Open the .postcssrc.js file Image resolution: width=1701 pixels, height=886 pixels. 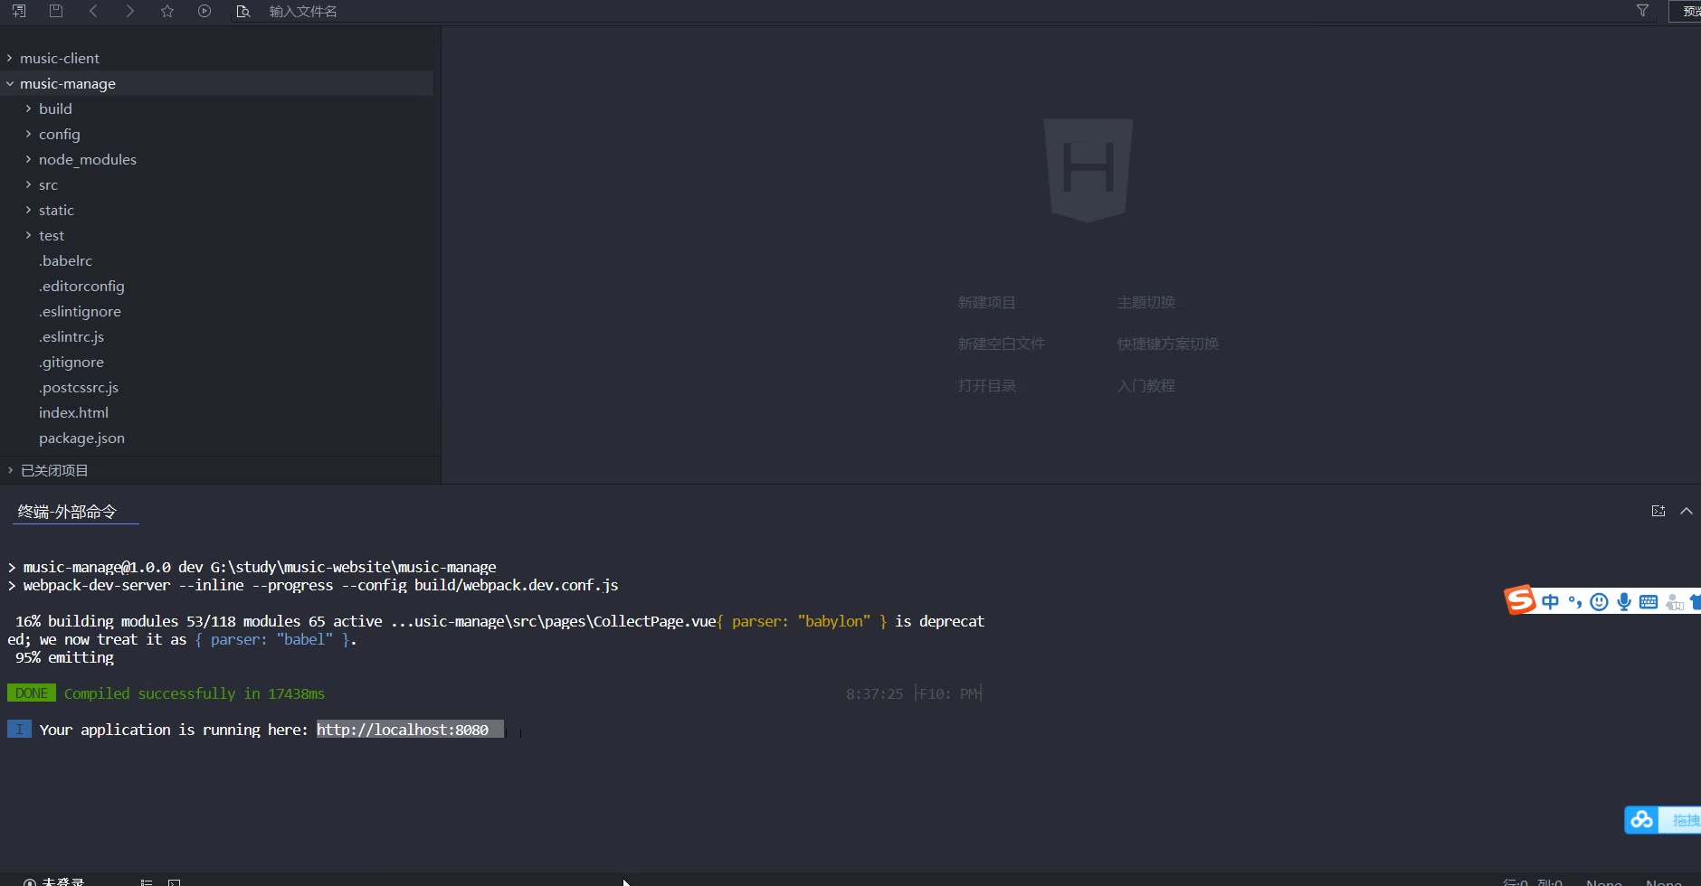point(79,387)
